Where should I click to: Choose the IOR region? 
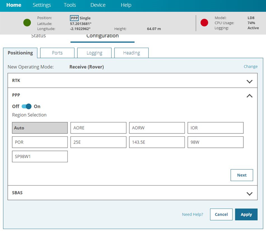tap(215, 128)
